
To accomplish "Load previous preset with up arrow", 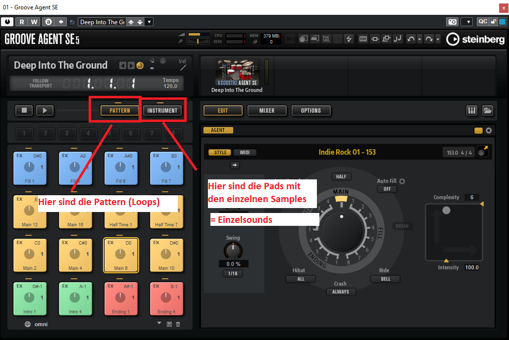I will click(x=131, y=22).
